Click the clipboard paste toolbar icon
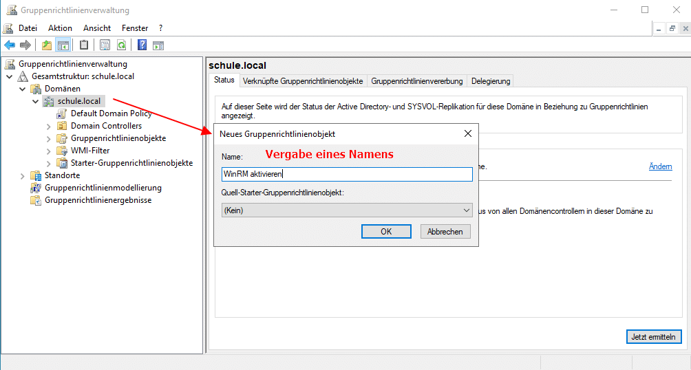 84,45
